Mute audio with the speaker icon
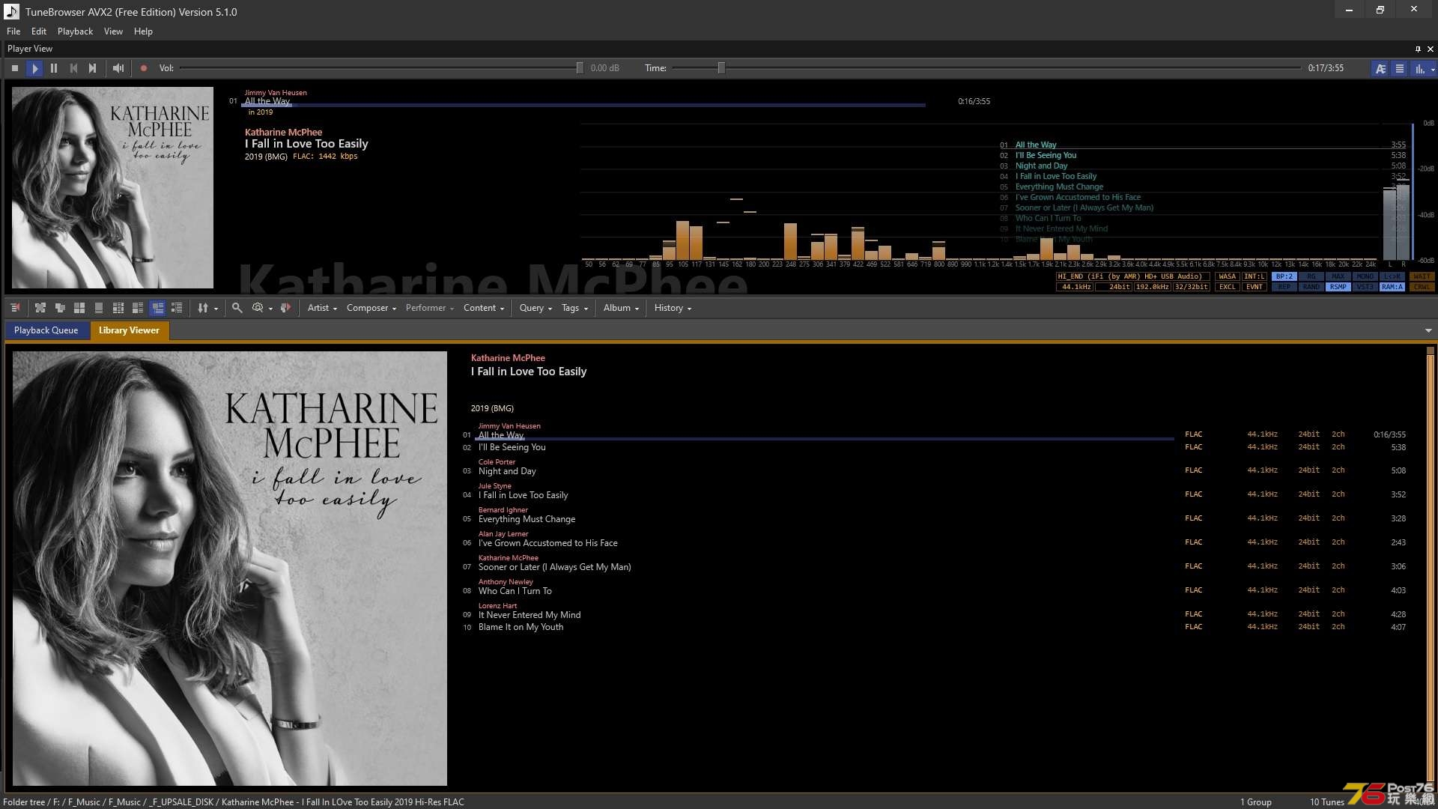1438x809 pixels. [x=118, y=68]
